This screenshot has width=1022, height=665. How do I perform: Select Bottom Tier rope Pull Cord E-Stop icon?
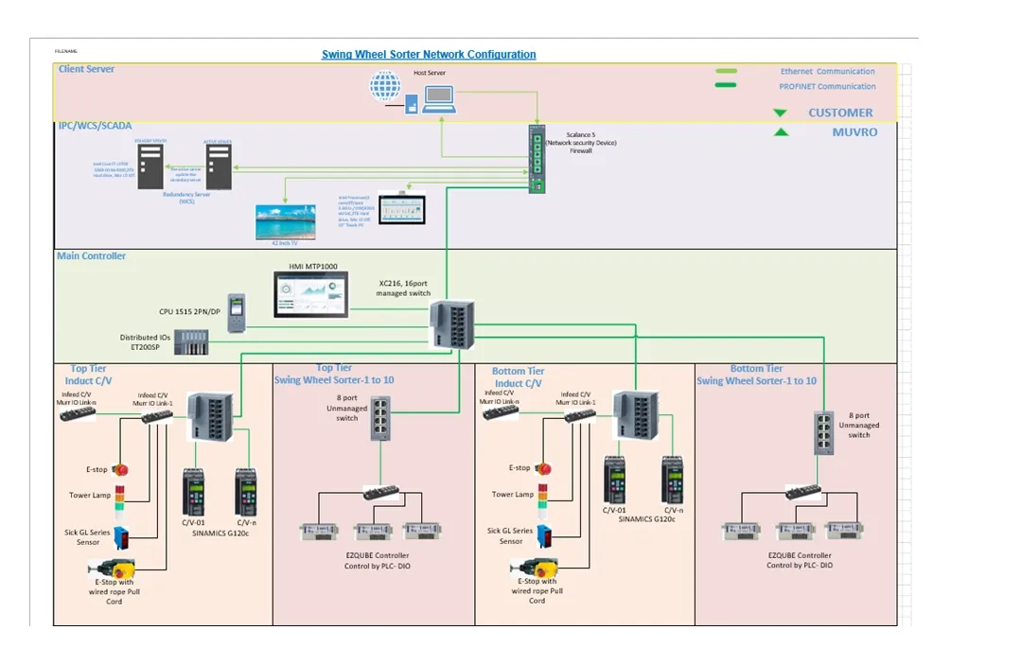point(534,568)
